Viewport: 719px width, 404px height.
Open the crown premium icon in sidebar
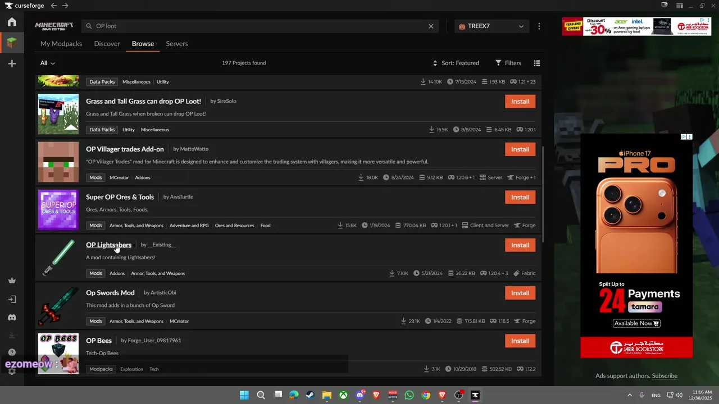(12, 281)
